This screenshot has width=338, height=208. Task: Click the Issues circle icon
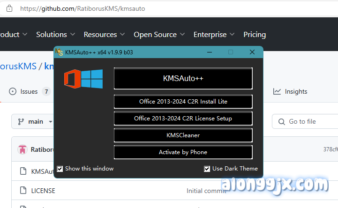click(13, 91)
